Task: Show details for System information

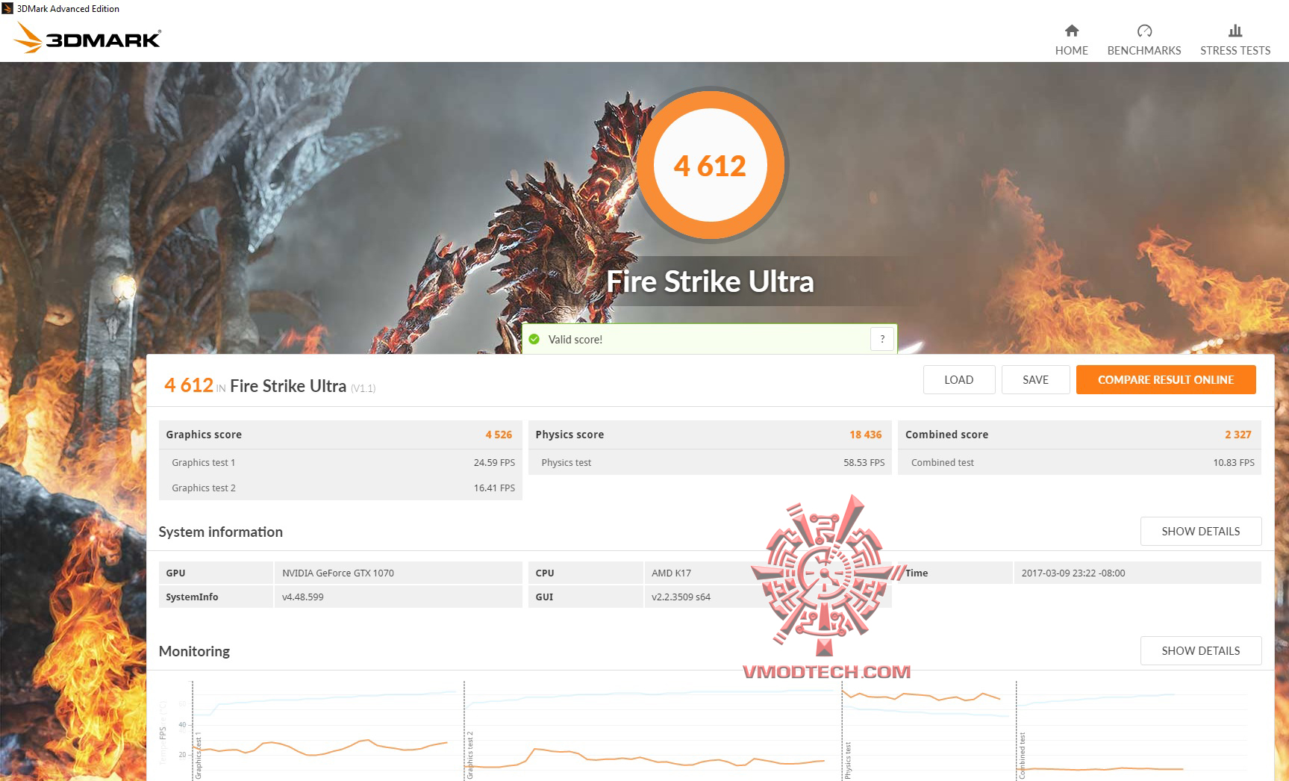Action: (x=1200, y=531)
